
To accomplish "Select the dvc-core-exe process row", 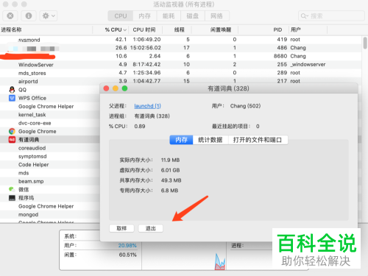I will pos(50,123).
